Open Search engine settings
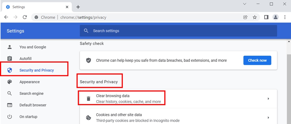291x124 pixels. [31, 93]
